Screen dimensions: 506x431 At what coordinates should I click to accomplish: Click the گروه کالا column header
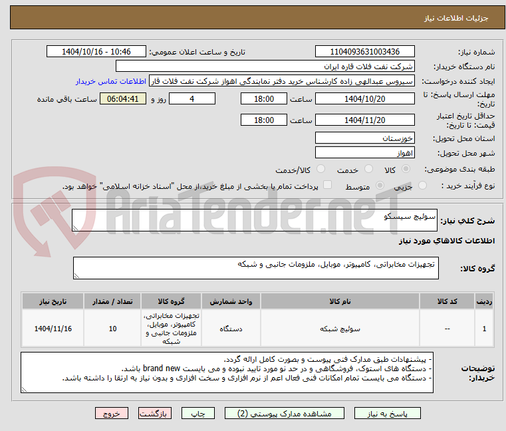(x=171, y=301)
